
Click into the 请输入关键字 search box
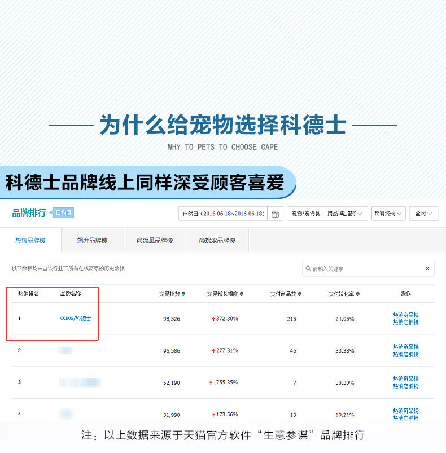click(368, 269)
